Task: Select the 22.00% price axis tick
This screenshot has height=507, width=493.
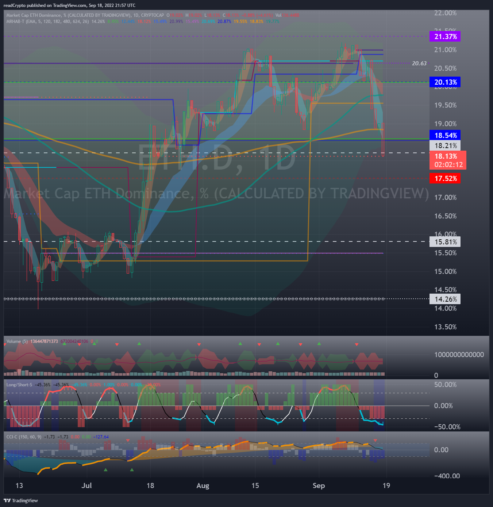Action: click(445, 13)
